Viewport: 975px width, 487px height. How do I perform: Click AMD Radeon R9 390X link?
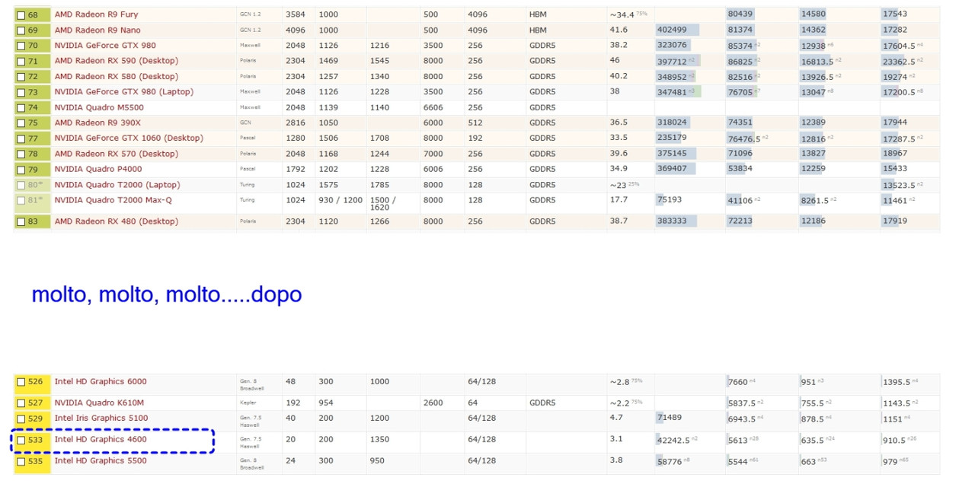click(97, 123)
